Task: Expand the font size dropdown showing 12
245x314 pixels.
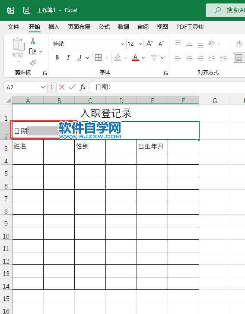Action: [x=141, y=44]
